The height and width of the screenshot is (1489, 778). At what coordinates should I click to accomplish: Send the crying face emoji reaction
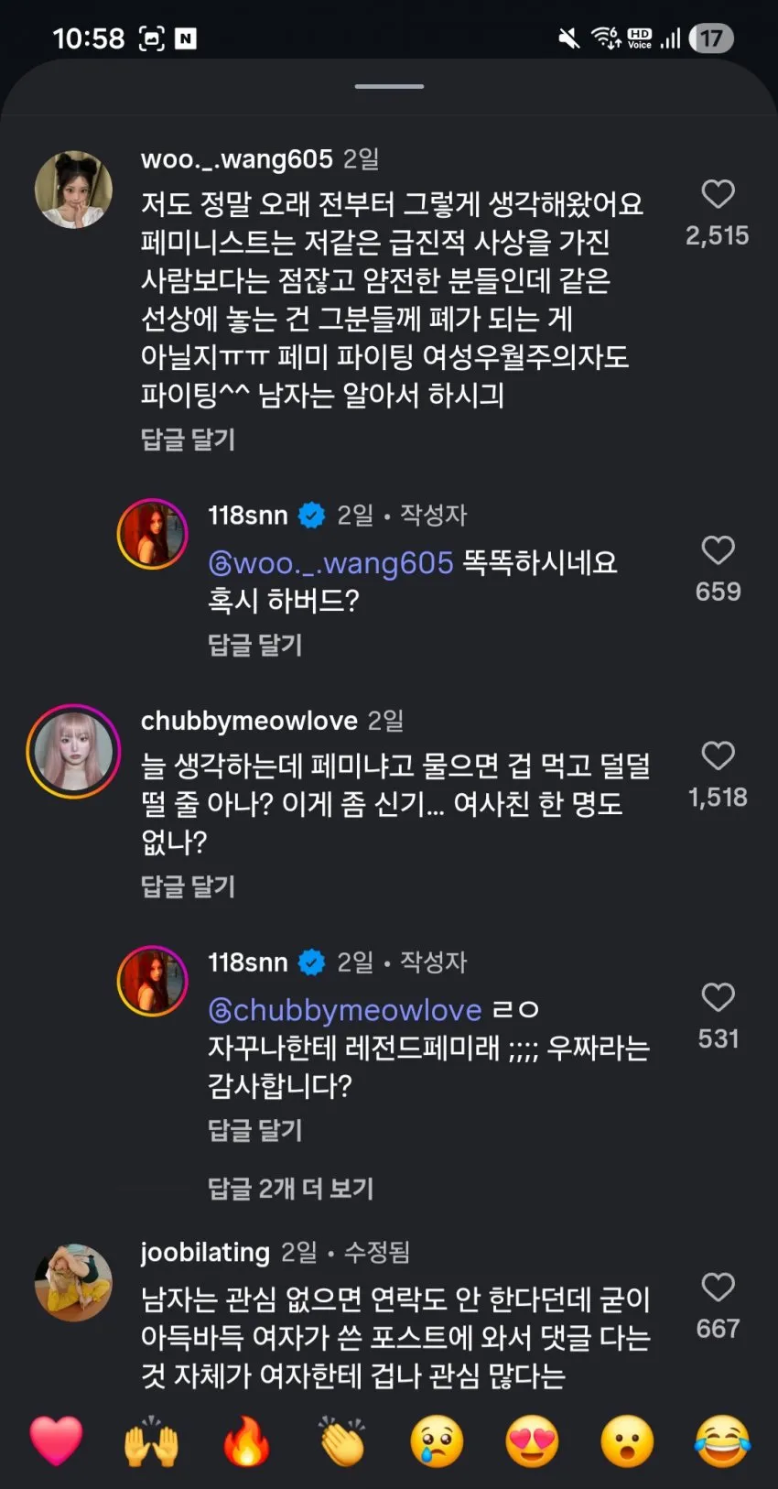(437, 1440)
